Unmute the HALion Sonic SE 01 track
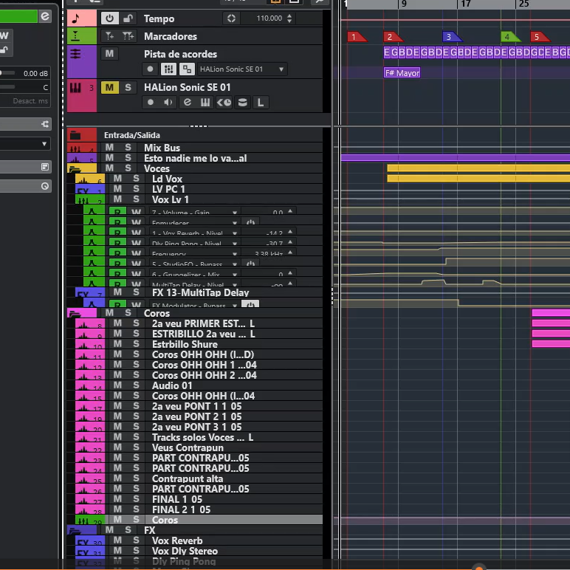The image size is (570, 570). click(109, 87)
